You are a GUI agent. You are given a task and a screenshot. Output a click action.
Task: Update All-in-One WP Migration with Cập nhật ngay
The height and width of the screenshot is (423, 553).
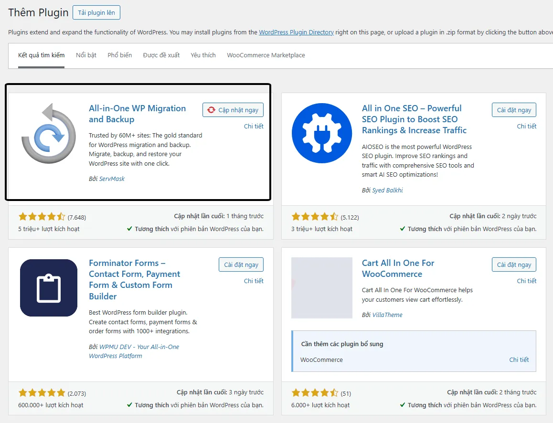click(233, 110)
